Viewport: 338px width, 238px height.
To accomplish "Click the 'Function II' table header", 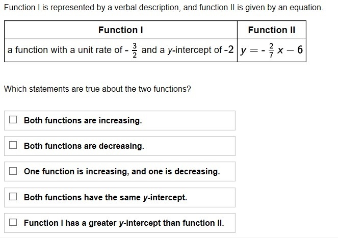I will [x=272, y=30].
